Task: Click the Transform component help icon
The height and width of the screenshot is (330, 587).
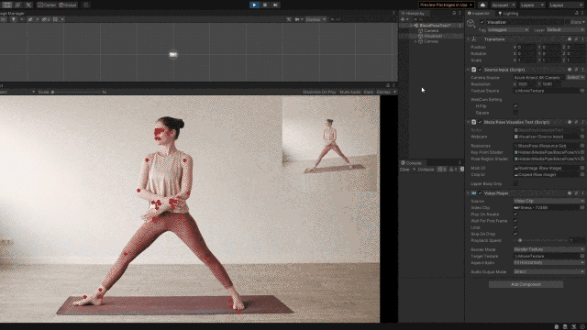Action: pyautogui.click(x=570, y=39)
